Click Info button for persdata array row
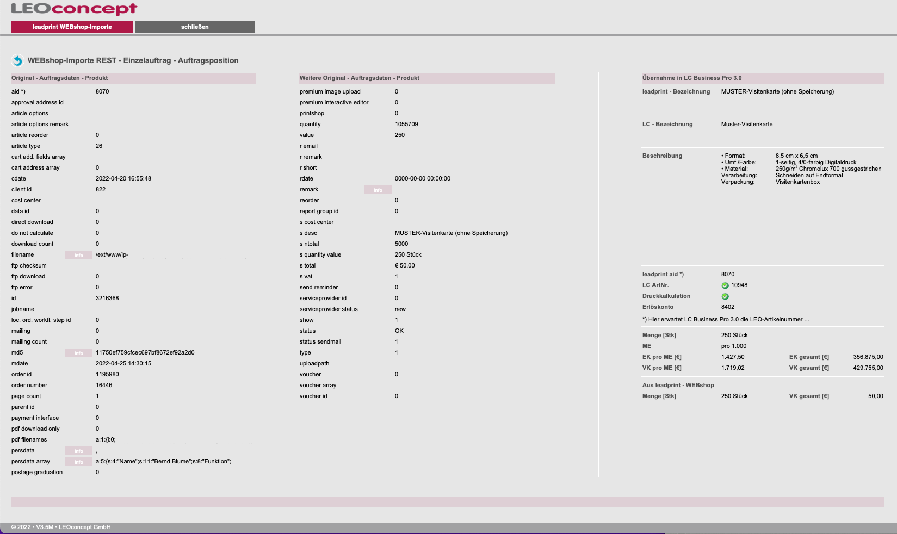This screenshot has height=534, width=897. point(79,462)
